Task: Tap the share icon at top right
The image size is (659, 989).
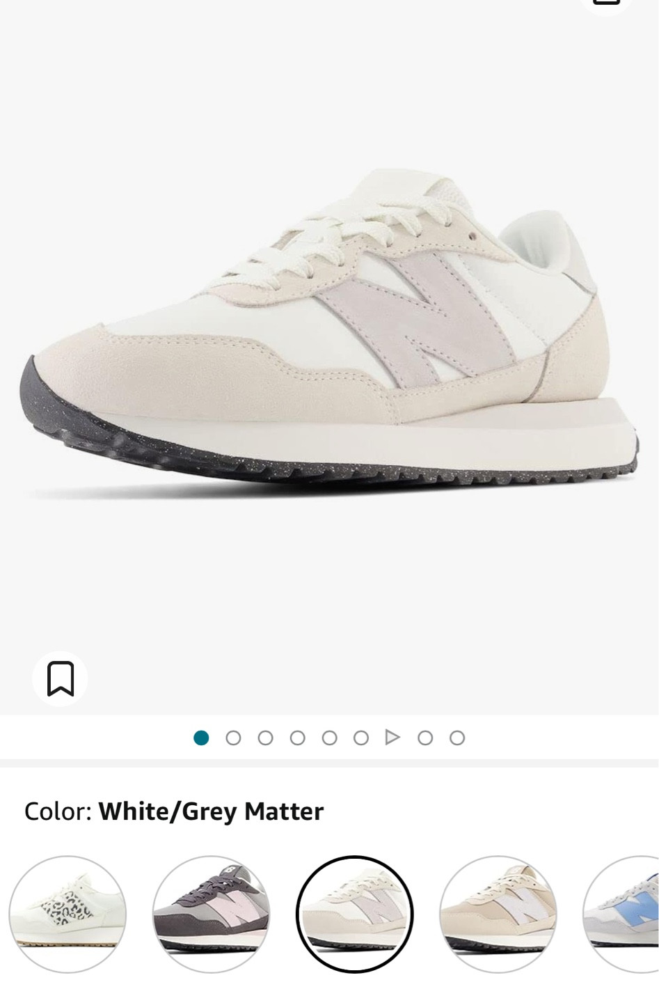Action: tap(607, 3)
